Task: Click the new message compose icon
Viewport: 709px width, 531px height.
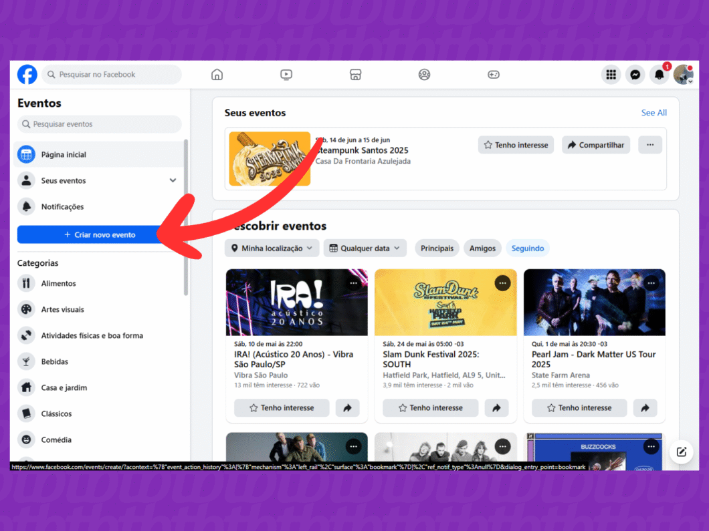Action: pyautogui.click(x=682, y=452)
